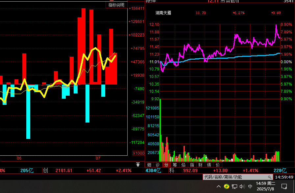Open the volume speaker tray icon
The width and height of the screenshot is (295, 193).
242,186
